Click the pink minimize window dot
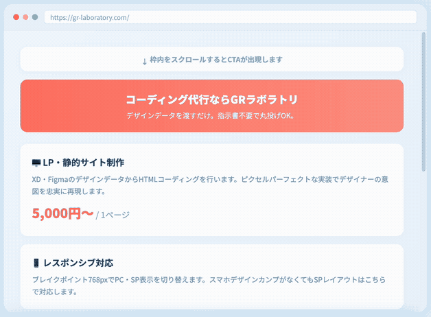 [25, 17]
